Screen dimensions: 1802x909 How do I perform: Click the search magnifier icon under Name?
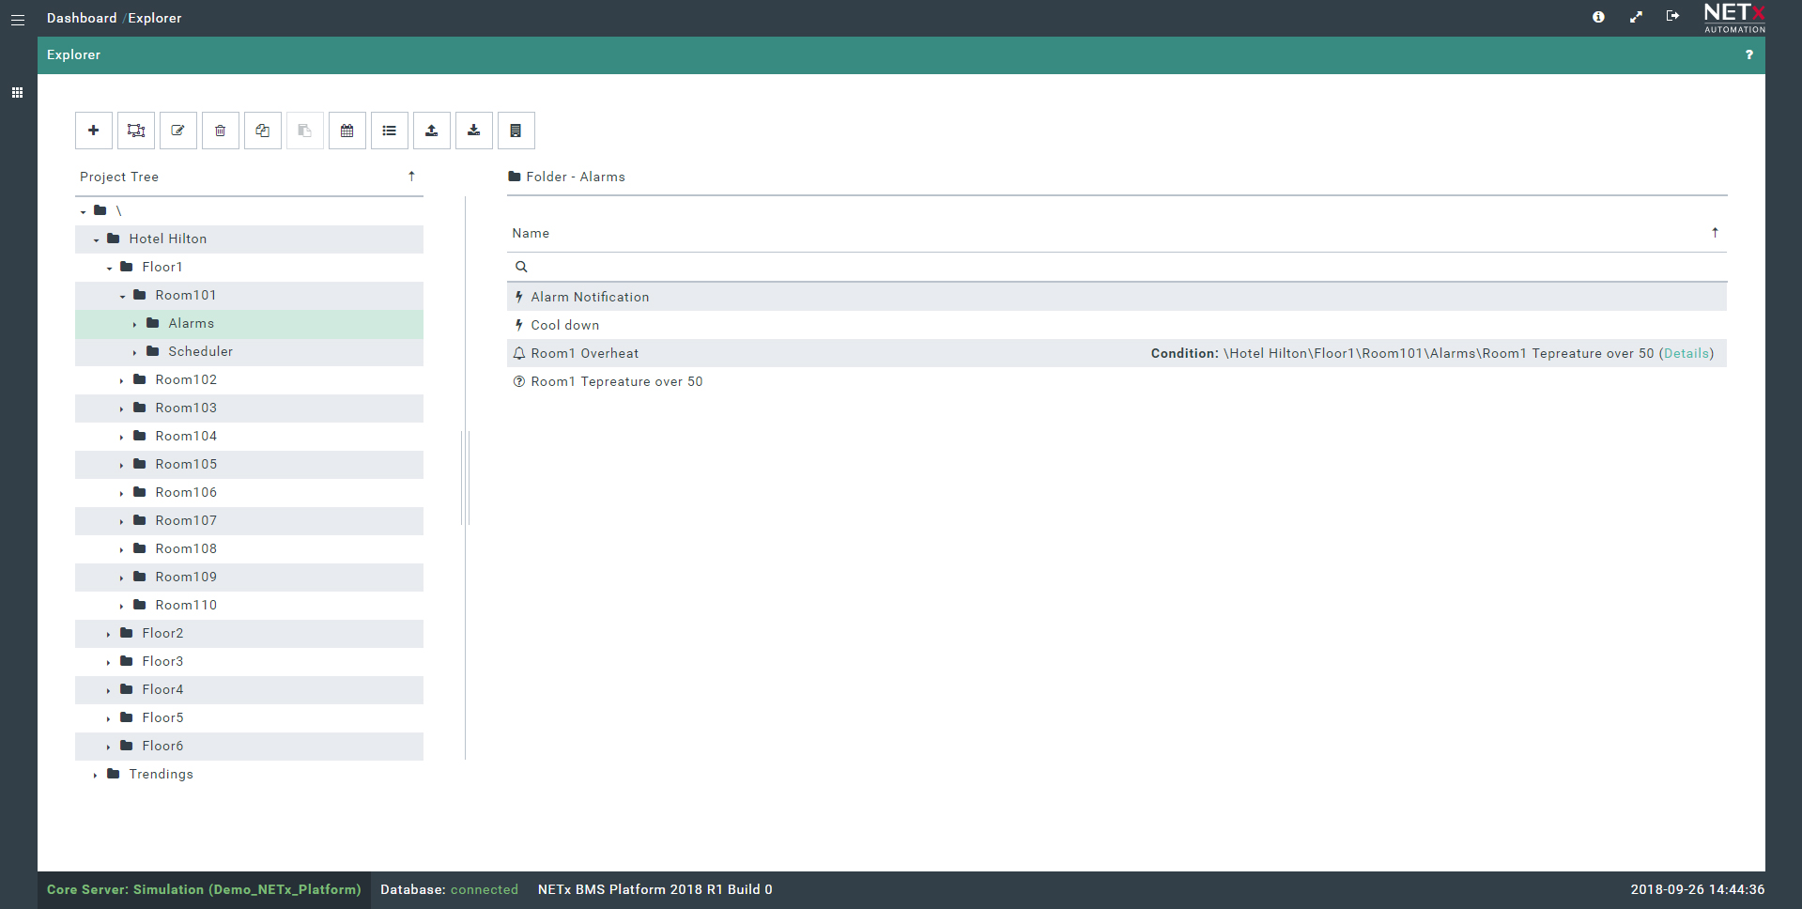tap(521, 267)
